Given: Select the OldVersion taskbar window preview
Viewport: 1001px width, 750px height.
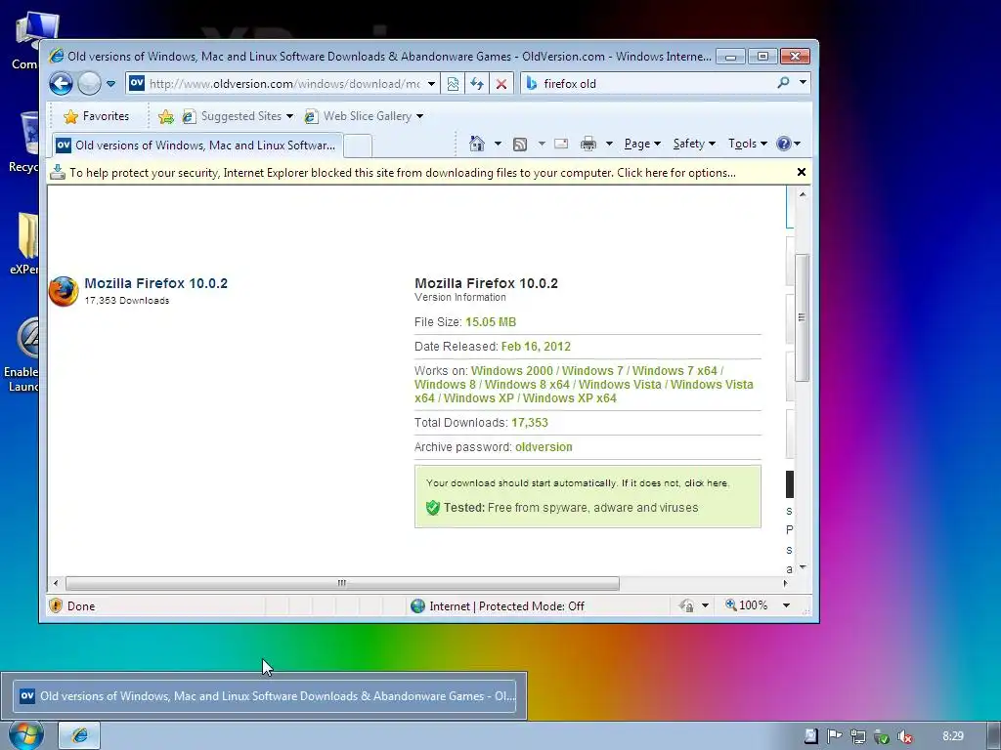Looking at the screenshot, I should [264, 695].
